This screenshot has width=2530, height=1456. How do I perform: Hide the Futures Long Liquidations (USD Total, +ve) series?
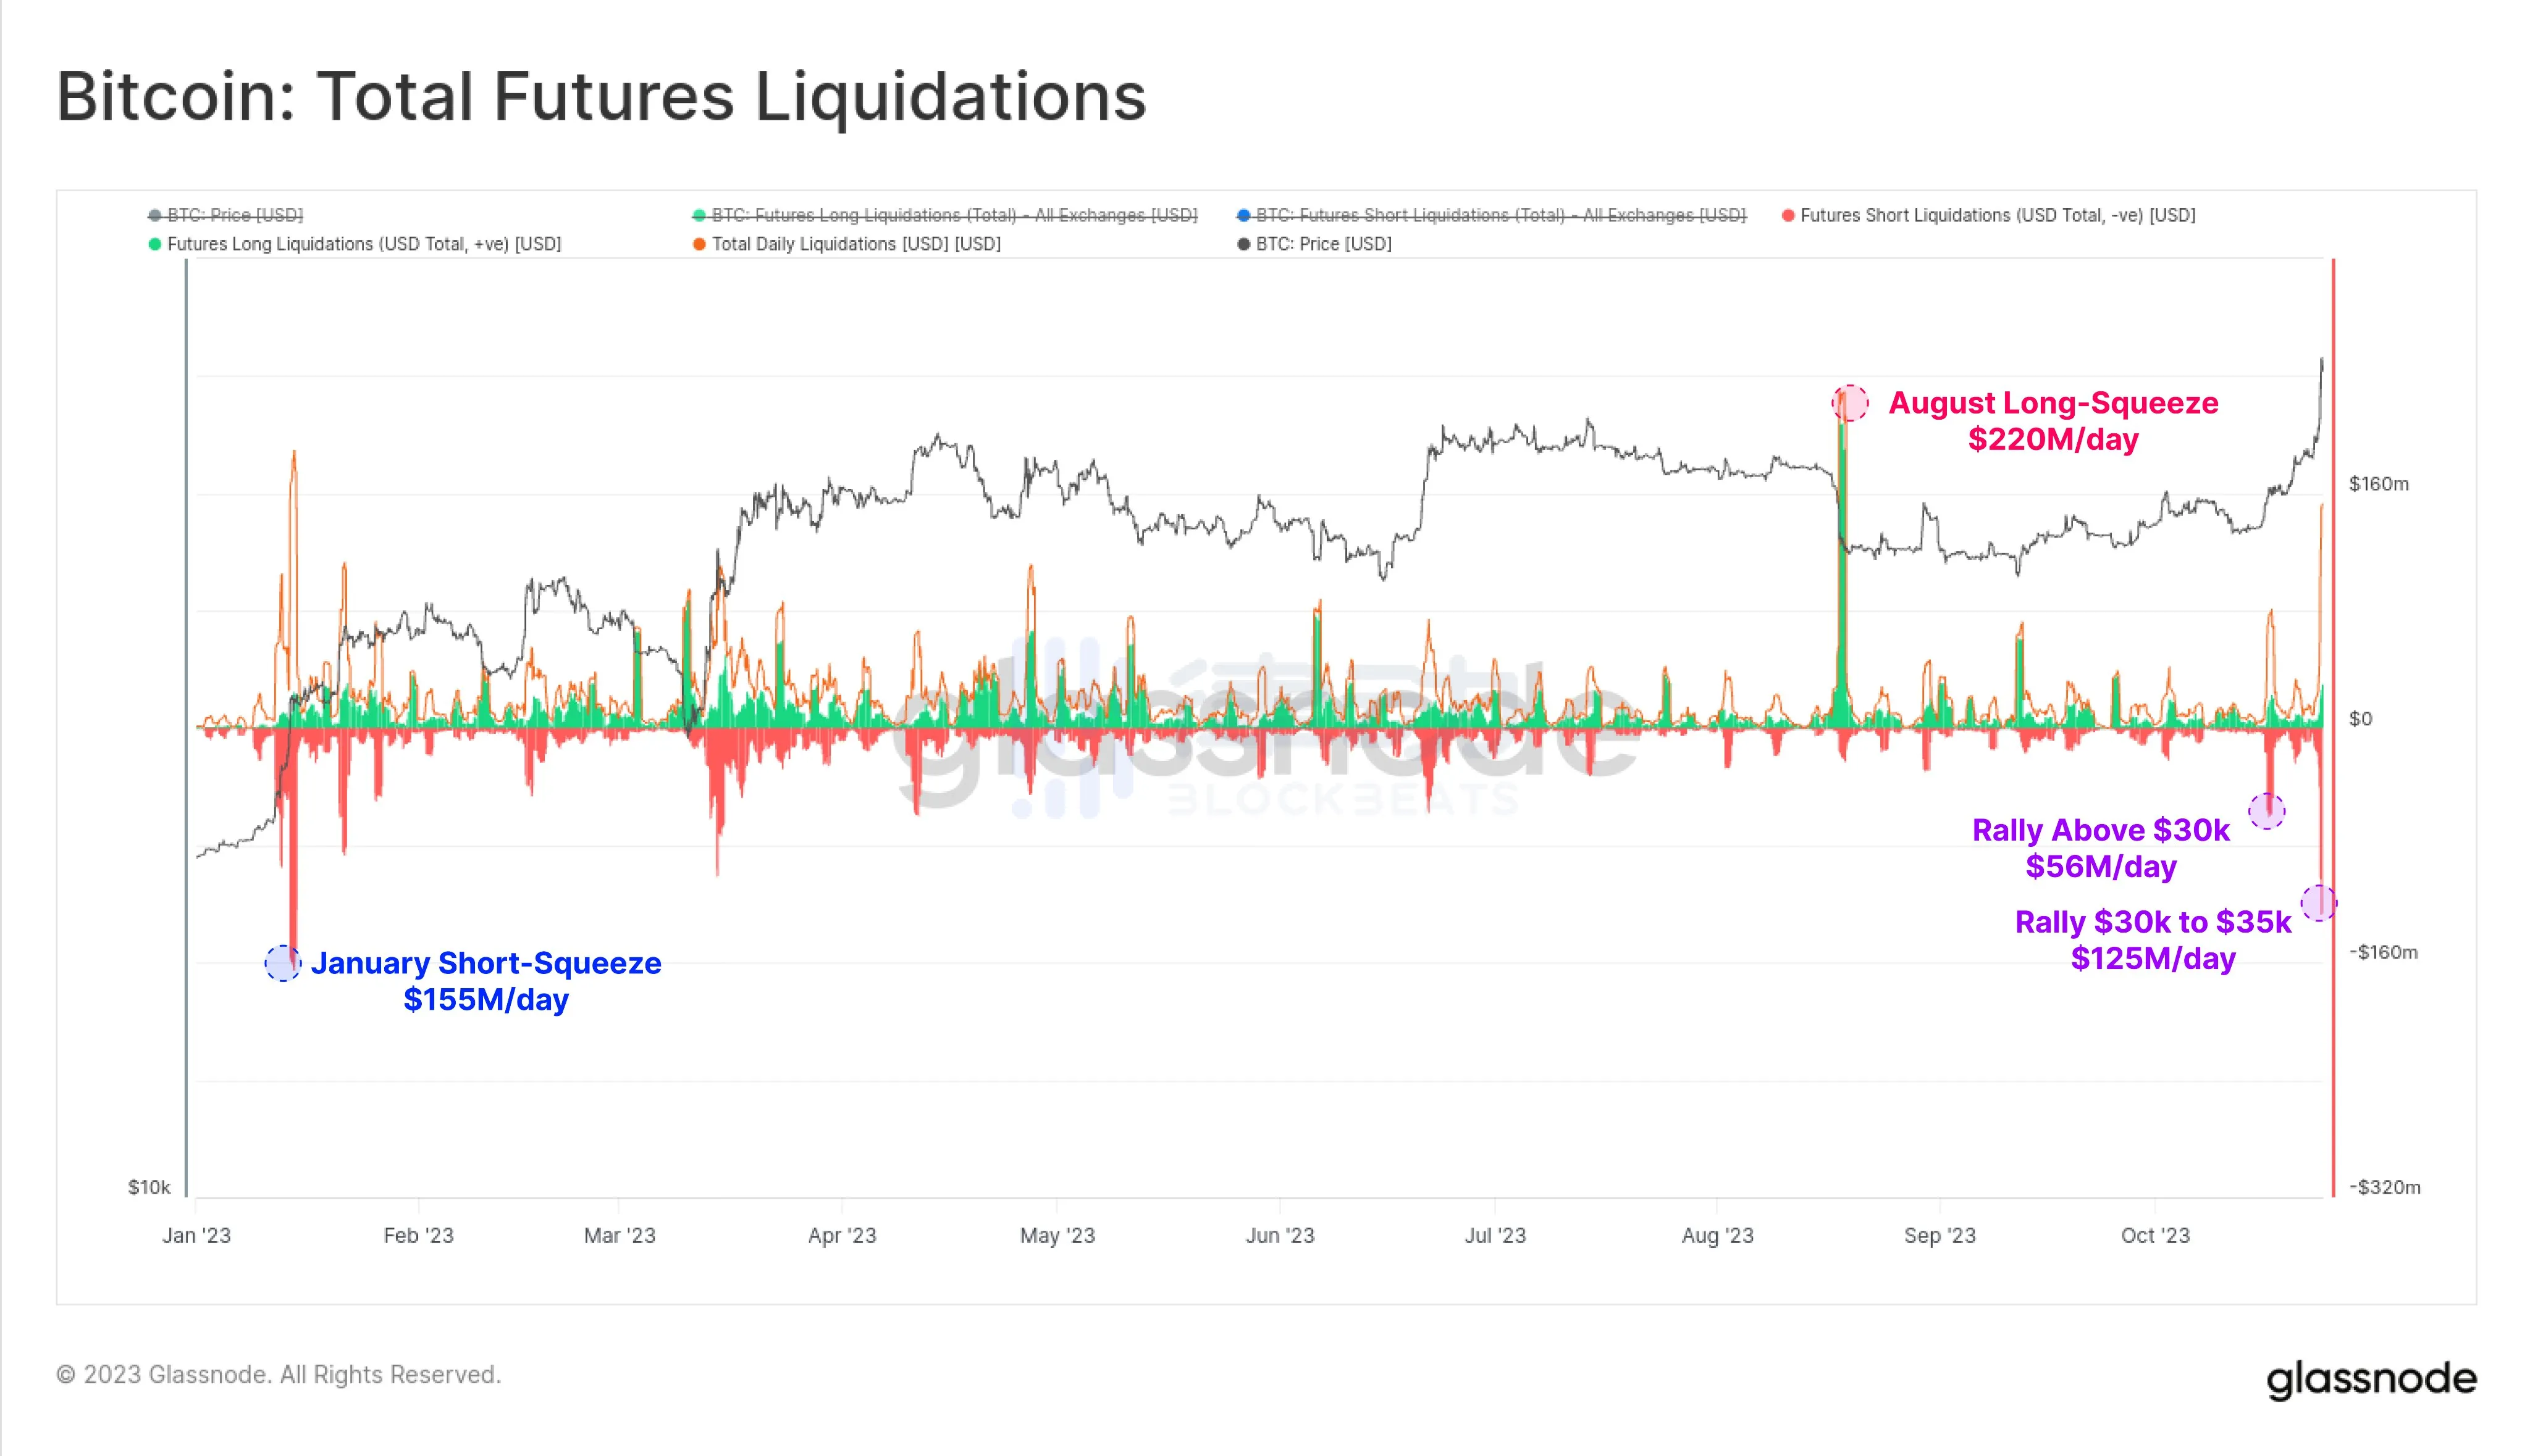click(x=363, y=244)
